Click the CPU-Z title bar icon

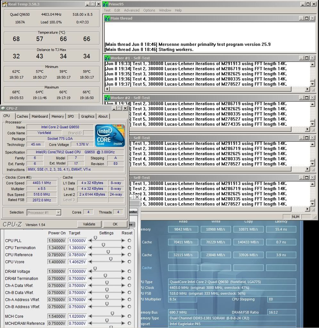tap(3, 108)
